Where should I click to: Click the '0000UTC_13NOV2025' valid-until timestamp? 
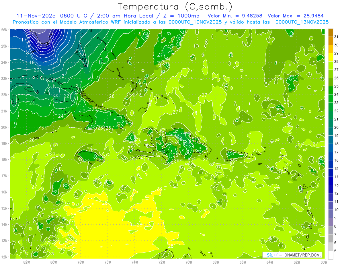click(x=302, y=22)
